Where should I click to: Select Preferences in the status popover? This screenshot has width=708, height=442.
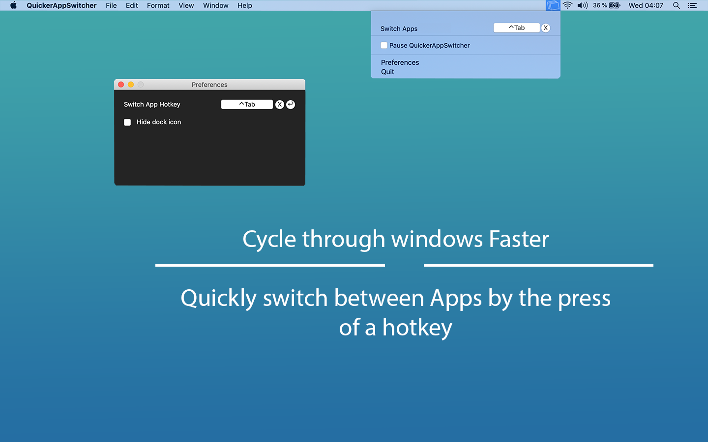[400, 62]
